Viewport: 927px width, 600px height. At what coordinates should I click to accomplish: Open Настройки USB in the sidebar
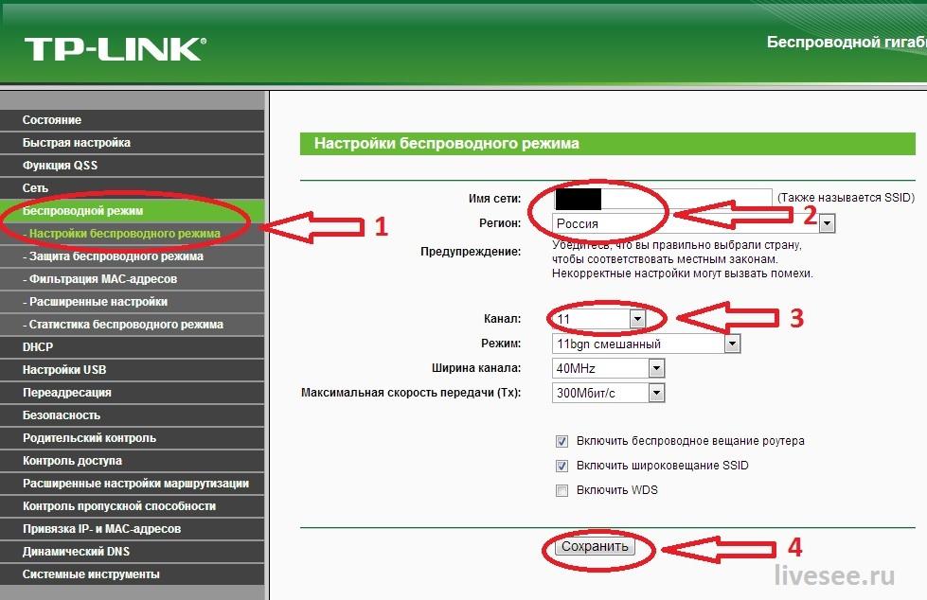pyautogui.click(x=132, y=370)
